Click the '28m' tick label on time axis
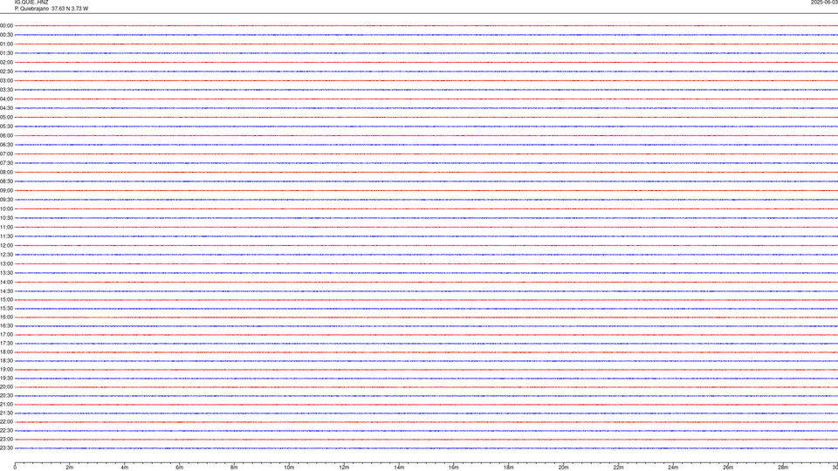The width and height of the screenshot is (838, 471). (x=783, y=468)
